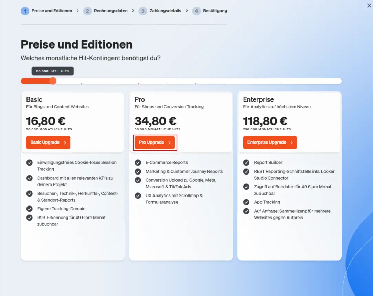Close the pricing dialog with the X

(x=369, y=5)
